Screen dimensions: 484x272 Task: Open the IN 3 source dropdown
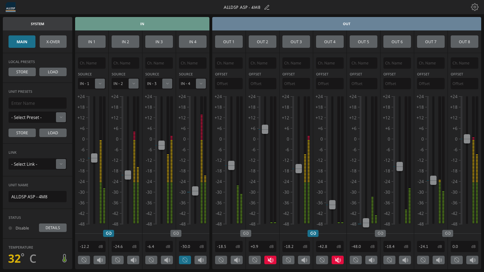[x=167, y=84]
